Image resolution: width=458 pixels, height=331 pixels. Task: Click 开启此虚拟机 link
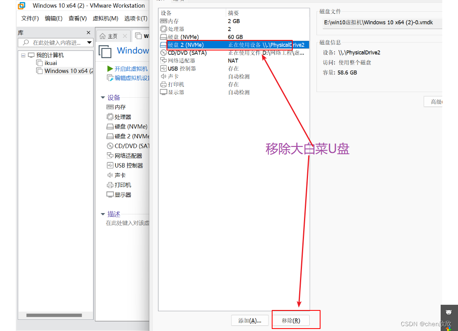131,69
